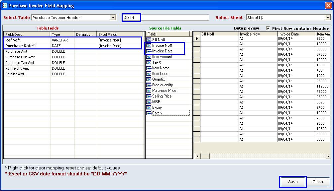The height and width of the screenshot is (191, 334).
Task: Select the Purchase Amt field row
Action: tap(74, 51)
